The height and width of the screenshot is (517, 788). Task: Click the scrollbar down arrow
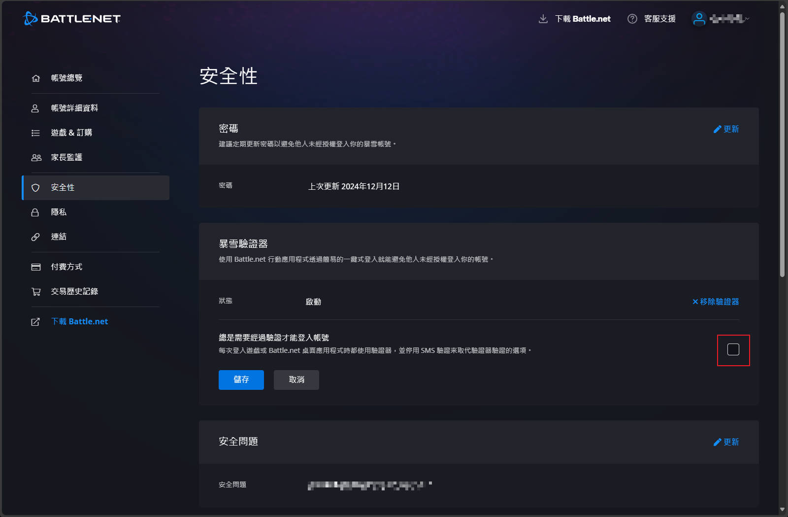click(x=782, y=510)
